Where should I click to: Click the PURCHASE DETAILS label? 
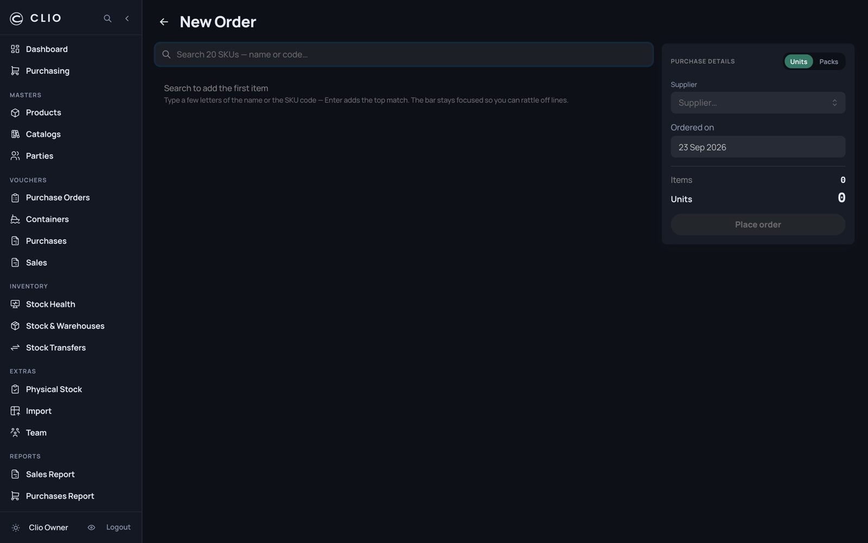703,62
